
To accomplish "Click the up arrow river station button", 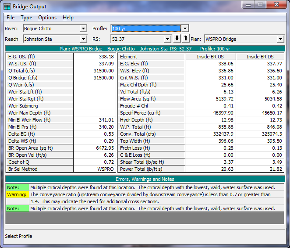I will click(186, 39).
